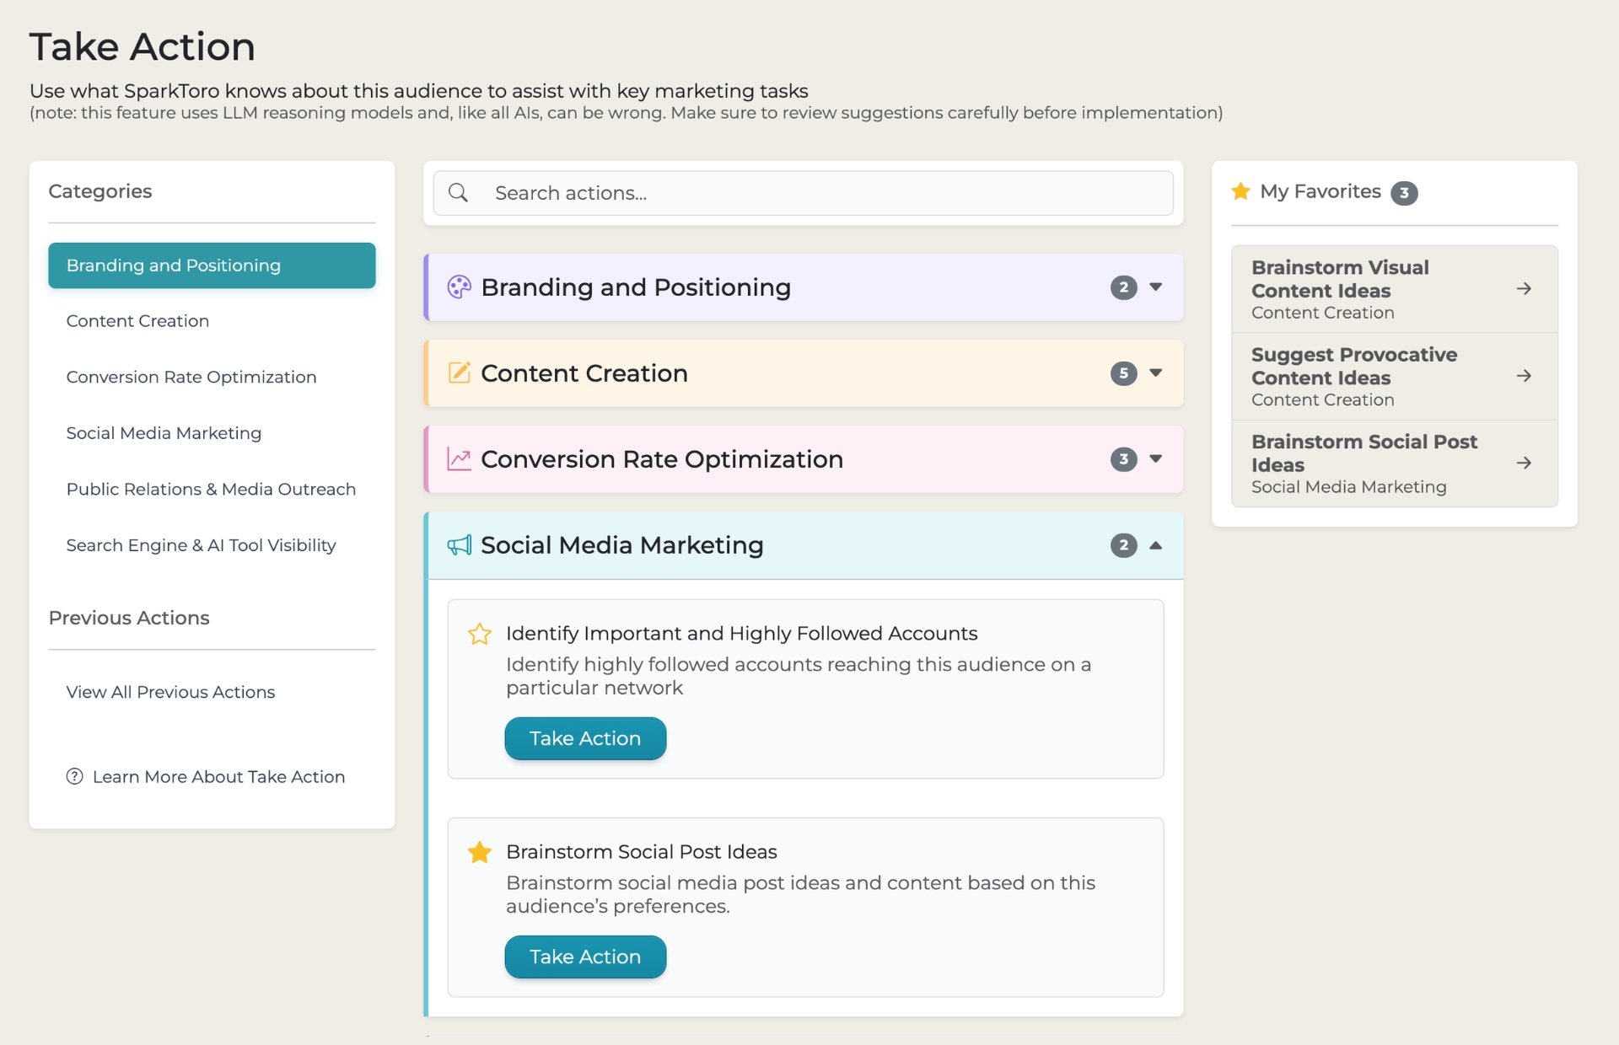
Task: Collapse the Social Media Marketing section
Action: (x=1155, y=545)
